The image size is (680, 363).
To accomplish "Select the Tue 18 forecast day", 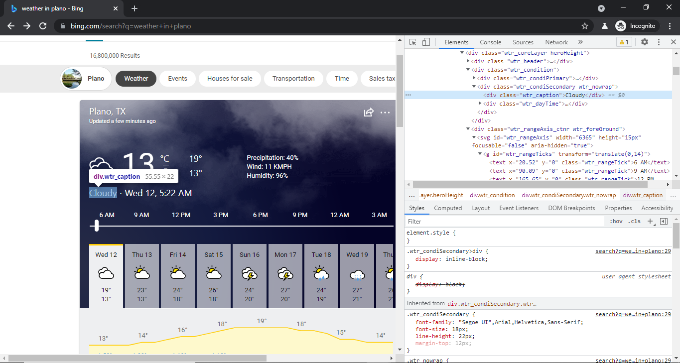I will (321, 276).
